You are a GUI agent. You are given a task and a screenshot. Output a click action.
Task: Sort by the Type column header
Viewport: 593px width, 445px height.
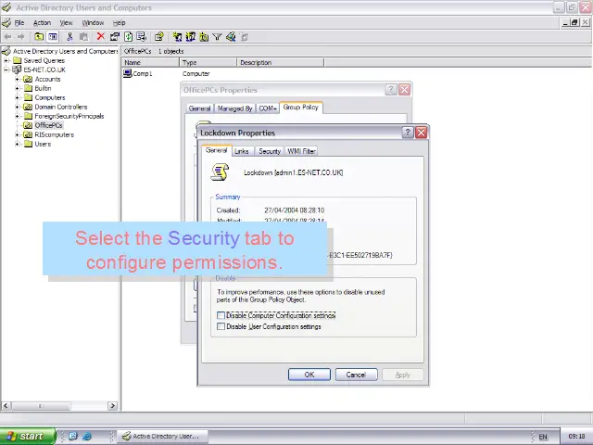(208, 62)
